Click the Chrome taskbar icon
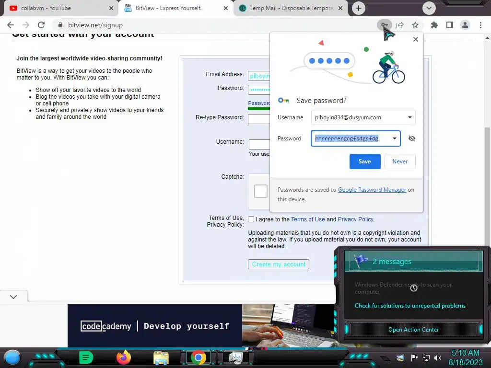491x368 pixels. (x=198, y=357)
